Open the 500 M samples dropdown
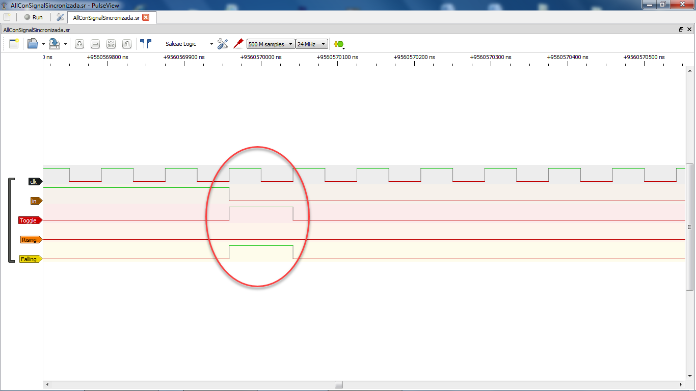696x391 pixels. [x=271, y=44]
